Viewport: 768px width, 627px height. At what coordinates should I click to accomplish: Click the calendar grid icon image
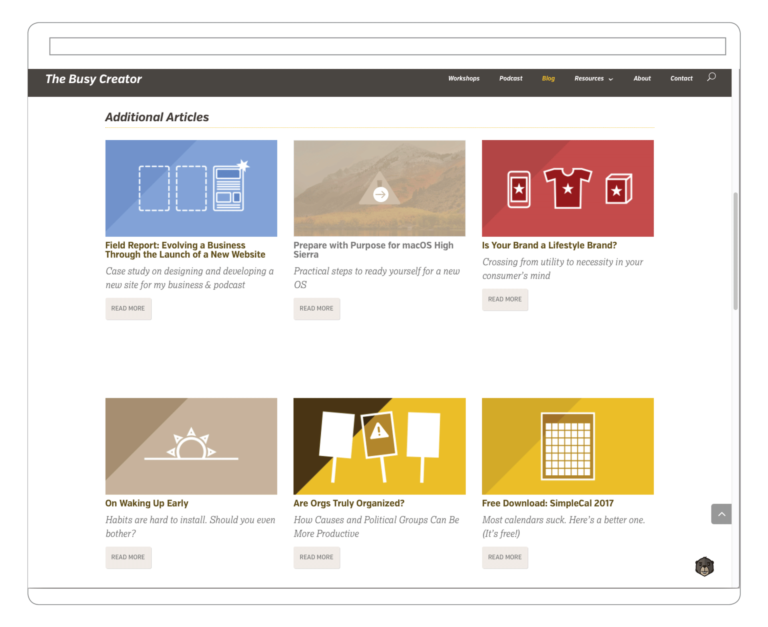click(567, 446)
